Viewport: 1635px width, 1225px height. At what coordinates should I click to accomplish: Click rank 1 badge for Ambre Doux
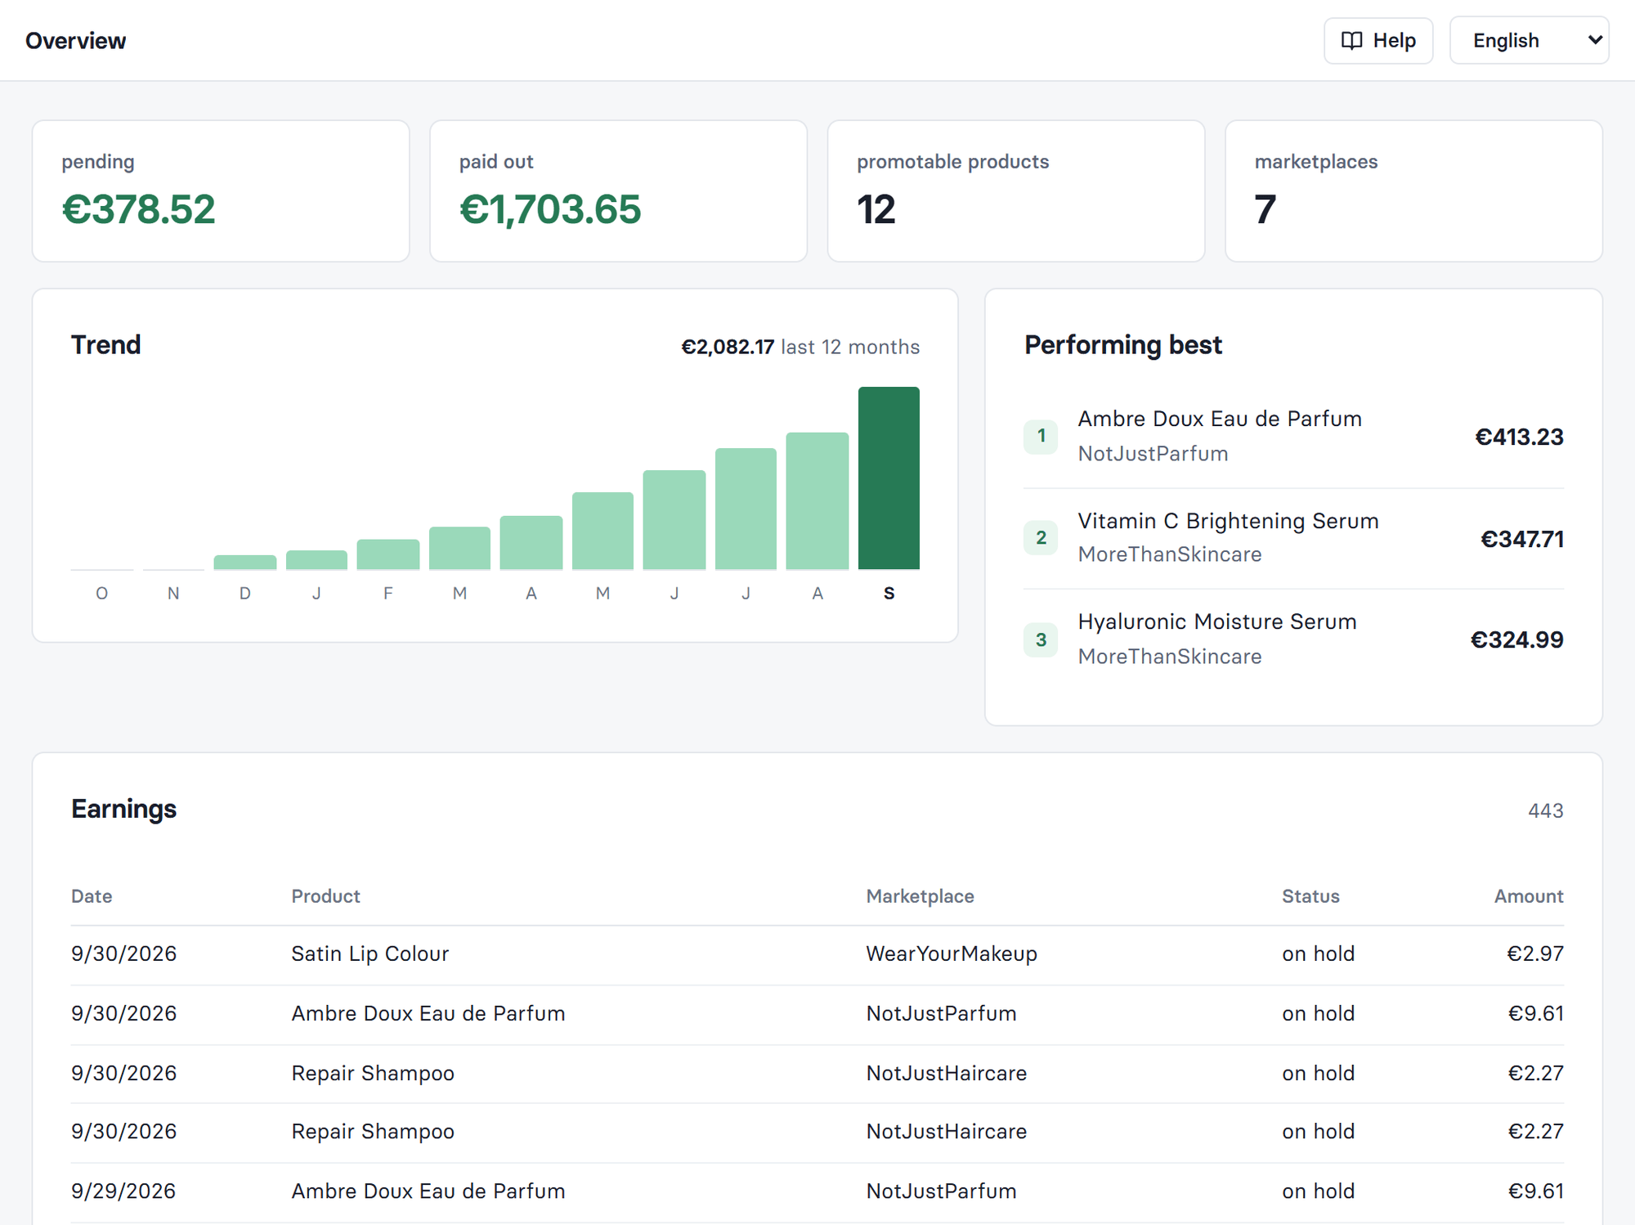pos(1041,436)
